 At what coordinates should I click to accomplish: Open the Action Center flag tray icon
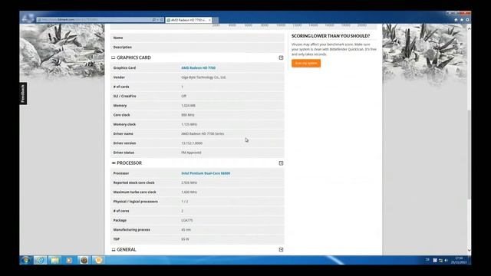point(435,261)
